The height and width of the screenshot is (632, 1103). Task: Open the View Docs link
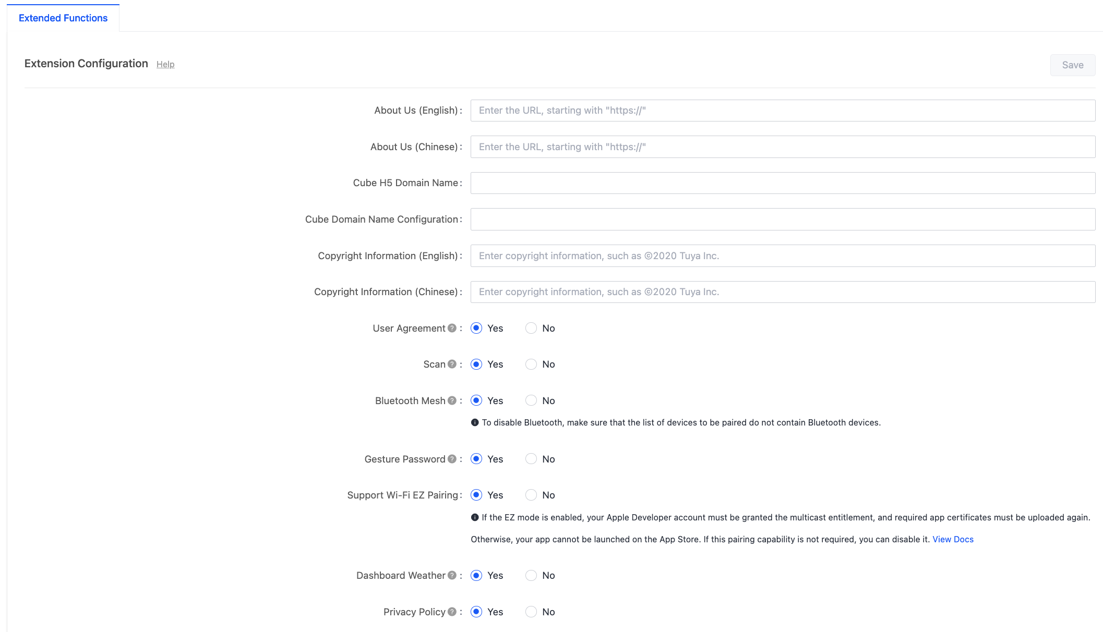(x=953, y=539)
